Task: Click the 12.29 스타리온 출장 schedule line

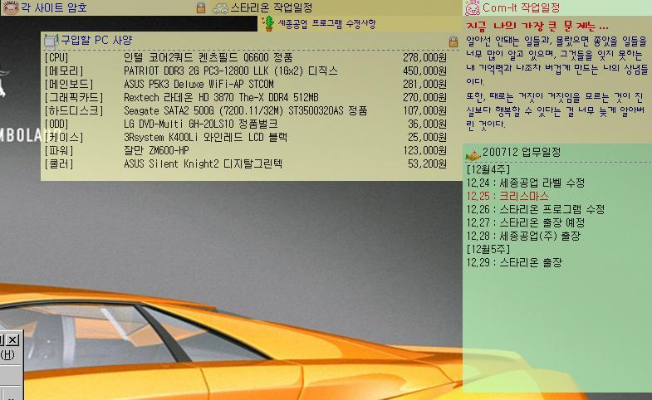Action: click(x=514, y=263)
